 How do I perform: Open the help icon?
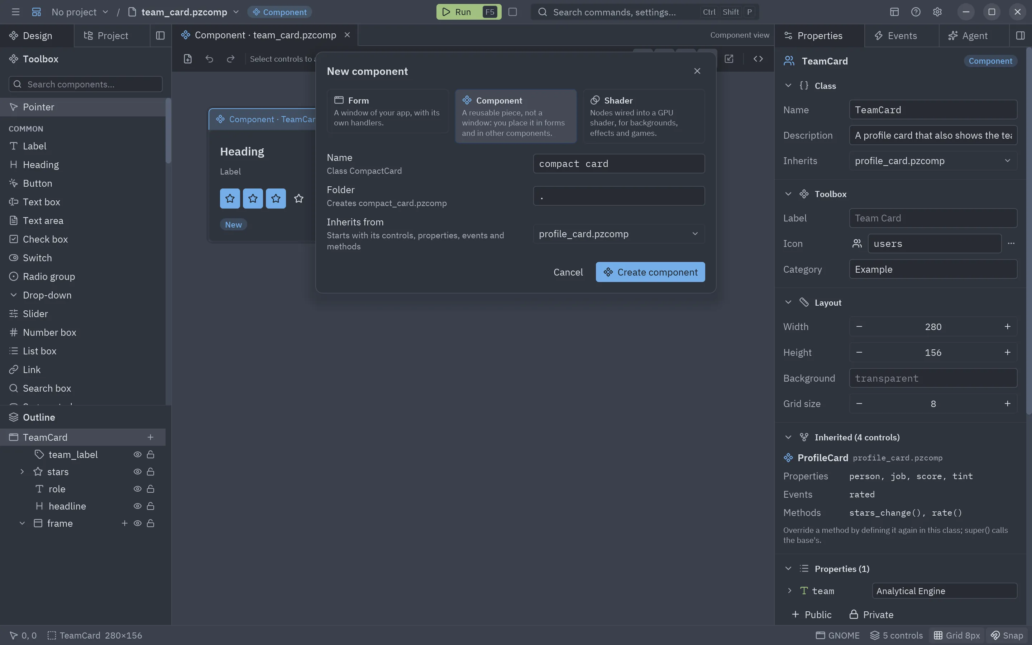(x=916, y=12)
